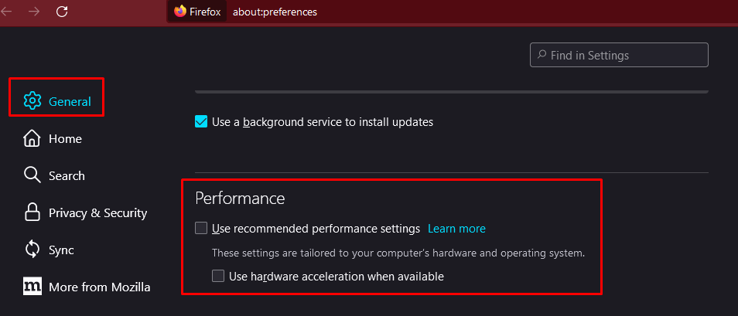Go forward with the forward arrow

click(34, 12)
